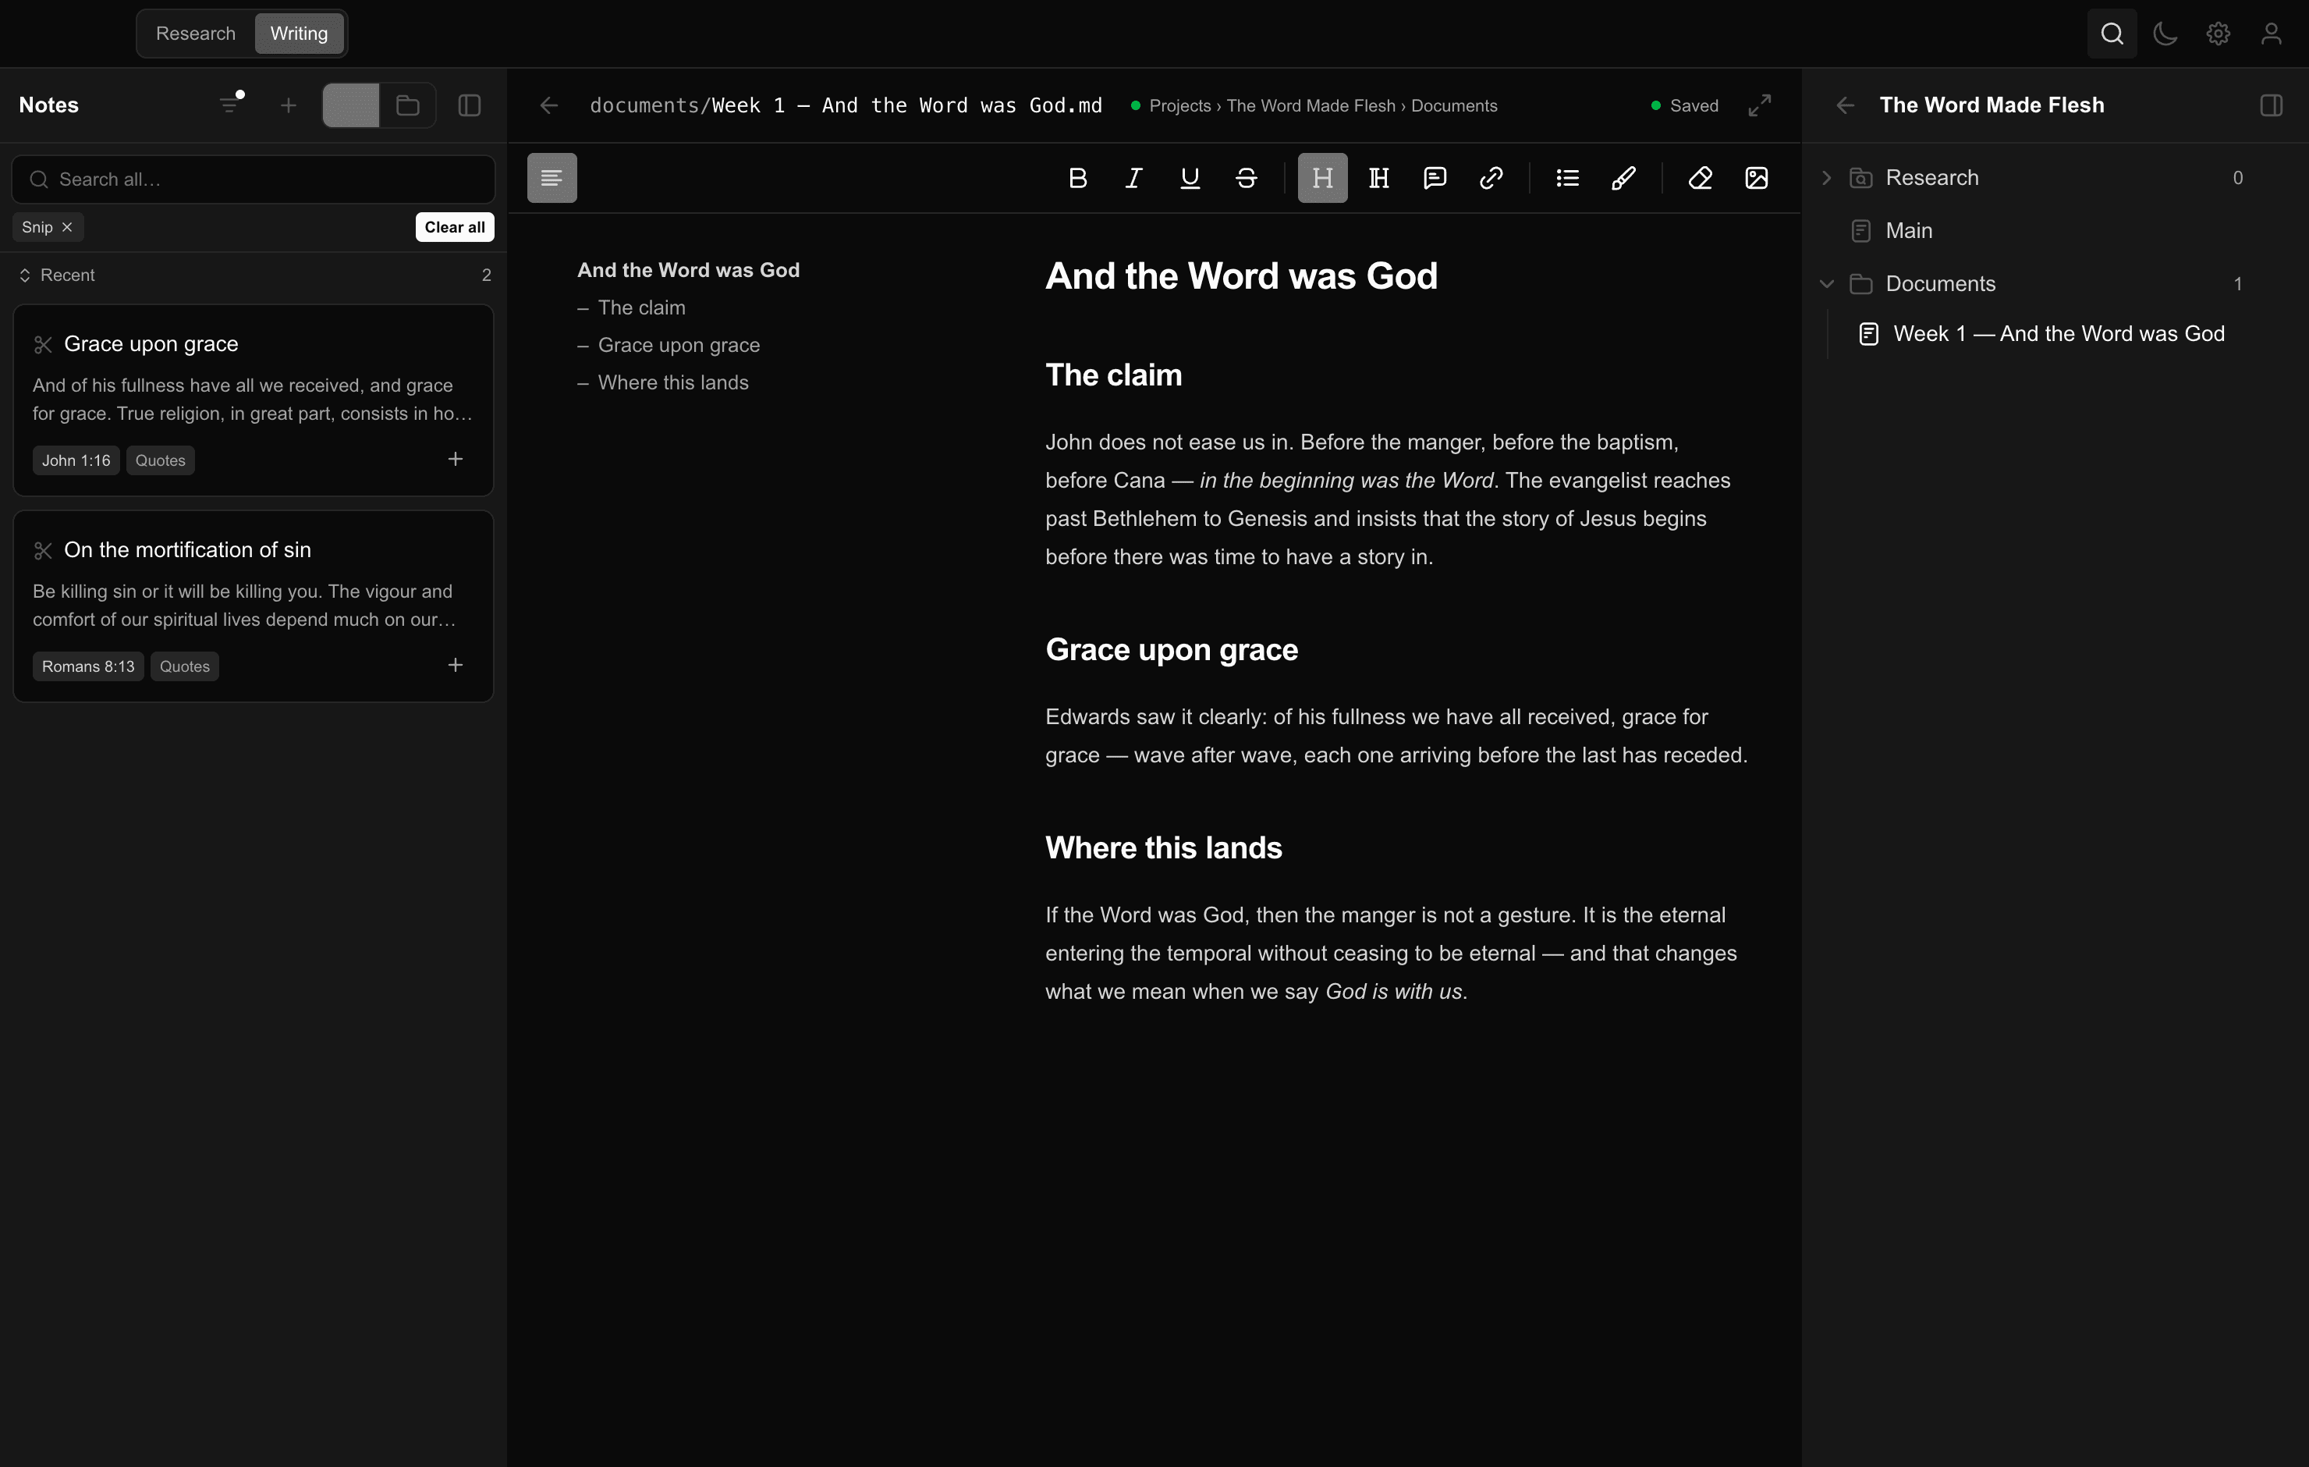2309x1467 pixels.
Task: Apply strikethrough formatting
Action: click(1246, 177)
